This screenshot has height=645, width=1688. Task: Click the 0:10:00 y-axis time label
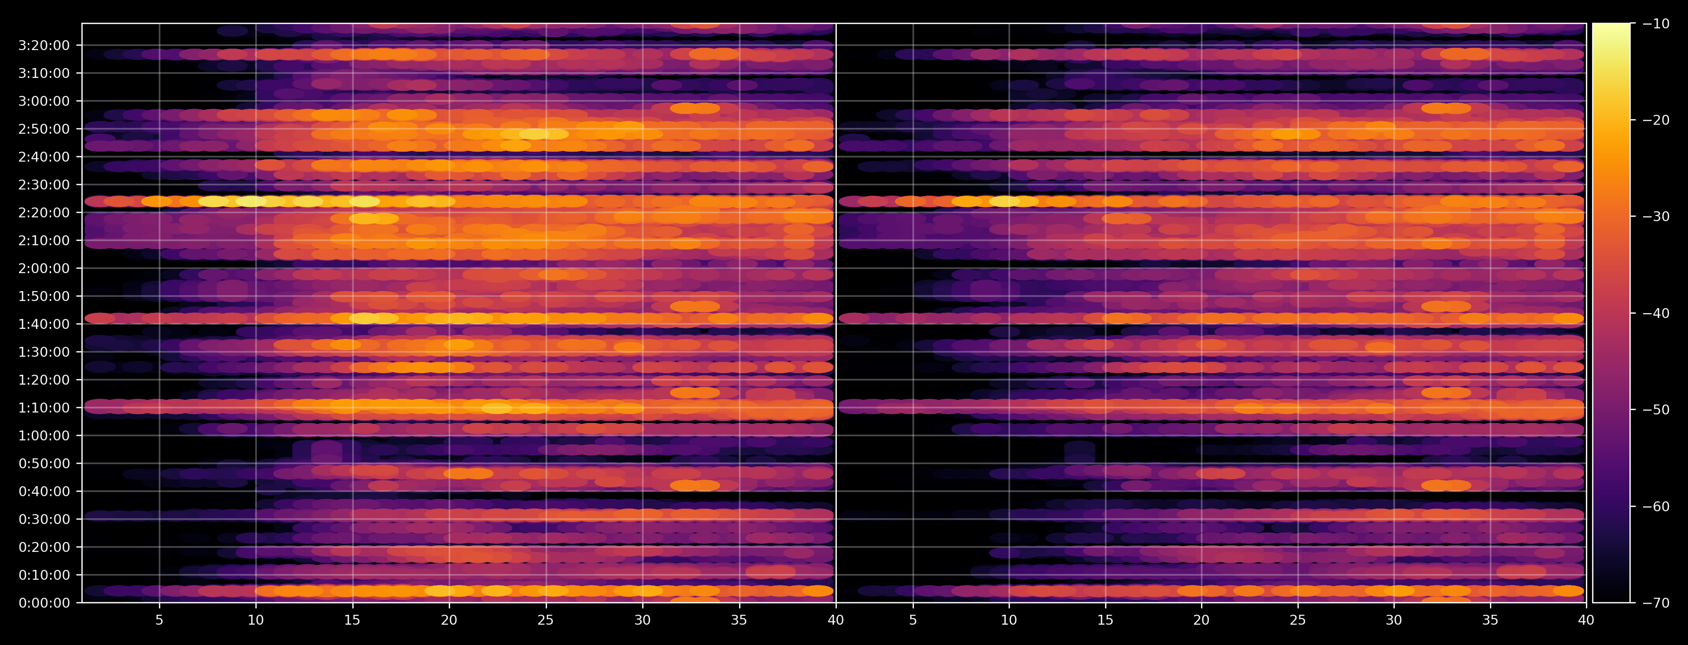pyautogui.click(x=44, y=575)
